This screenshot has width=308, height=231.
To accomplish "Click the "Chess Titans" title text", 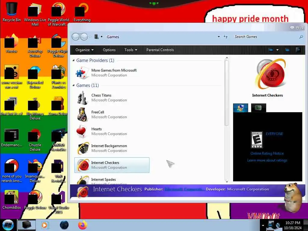I will [101, 95].
